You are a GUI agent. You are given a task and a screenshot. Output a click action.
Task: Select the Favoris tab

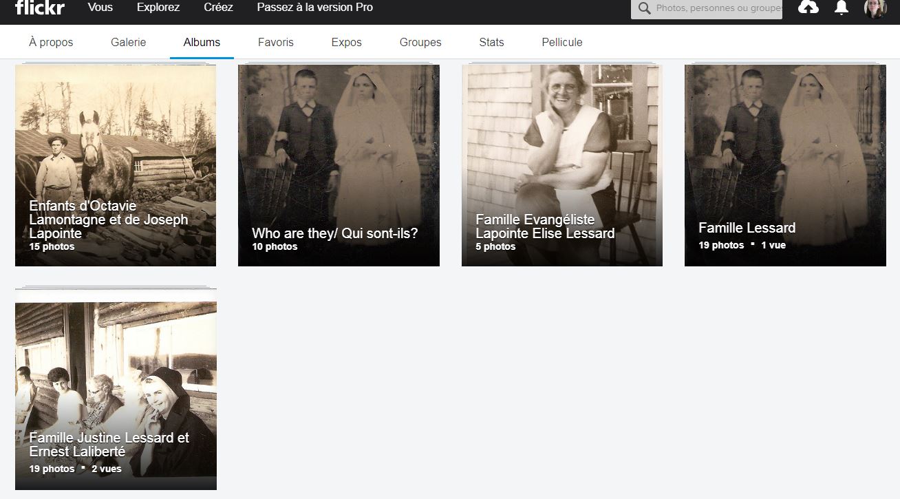tap(276, 42)
